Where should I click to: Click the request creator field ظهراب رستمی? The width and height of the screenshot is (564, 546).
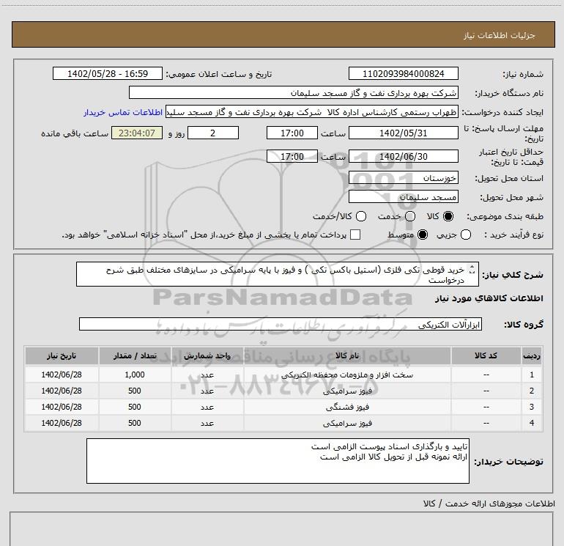point(312,112)
